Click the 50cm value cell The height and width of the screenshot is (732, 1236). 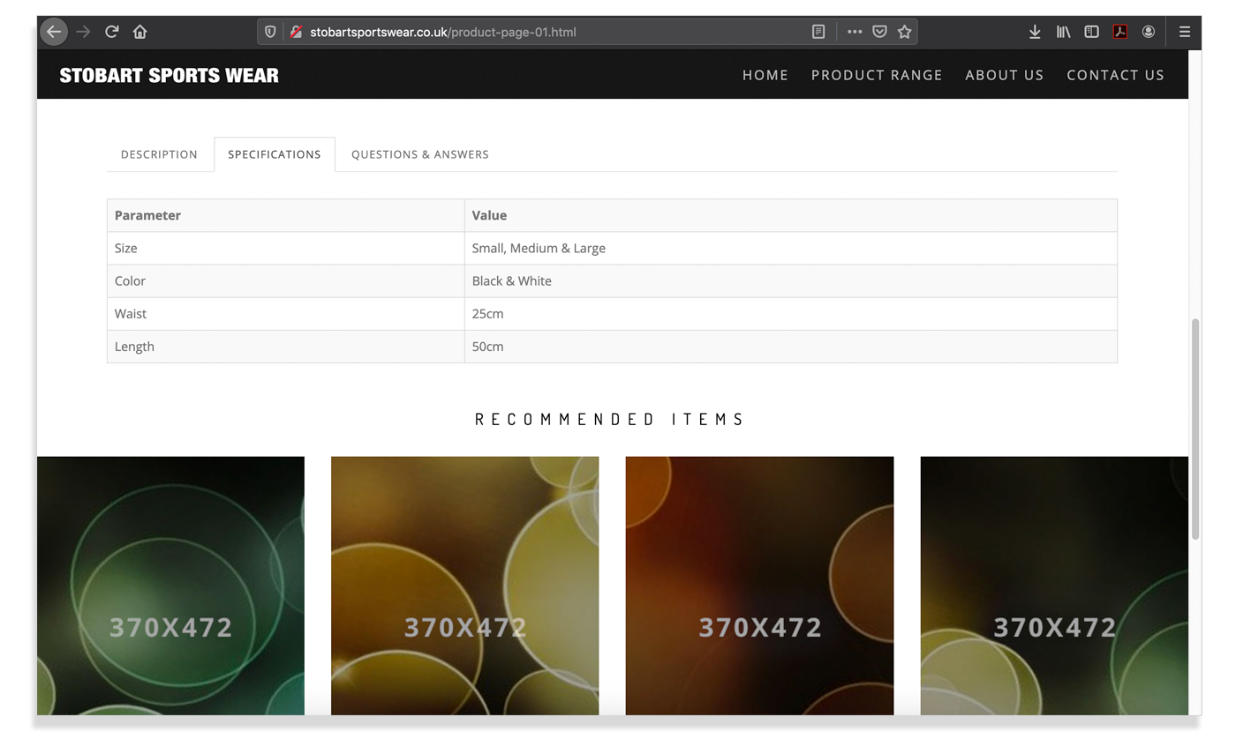(x=791, y=346)
